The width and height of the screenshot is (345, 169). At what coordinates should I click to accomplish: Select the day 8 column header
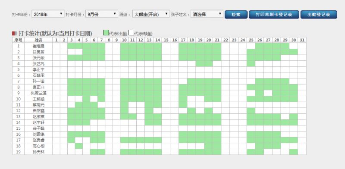pyautogui.click(x=109, y=40)
